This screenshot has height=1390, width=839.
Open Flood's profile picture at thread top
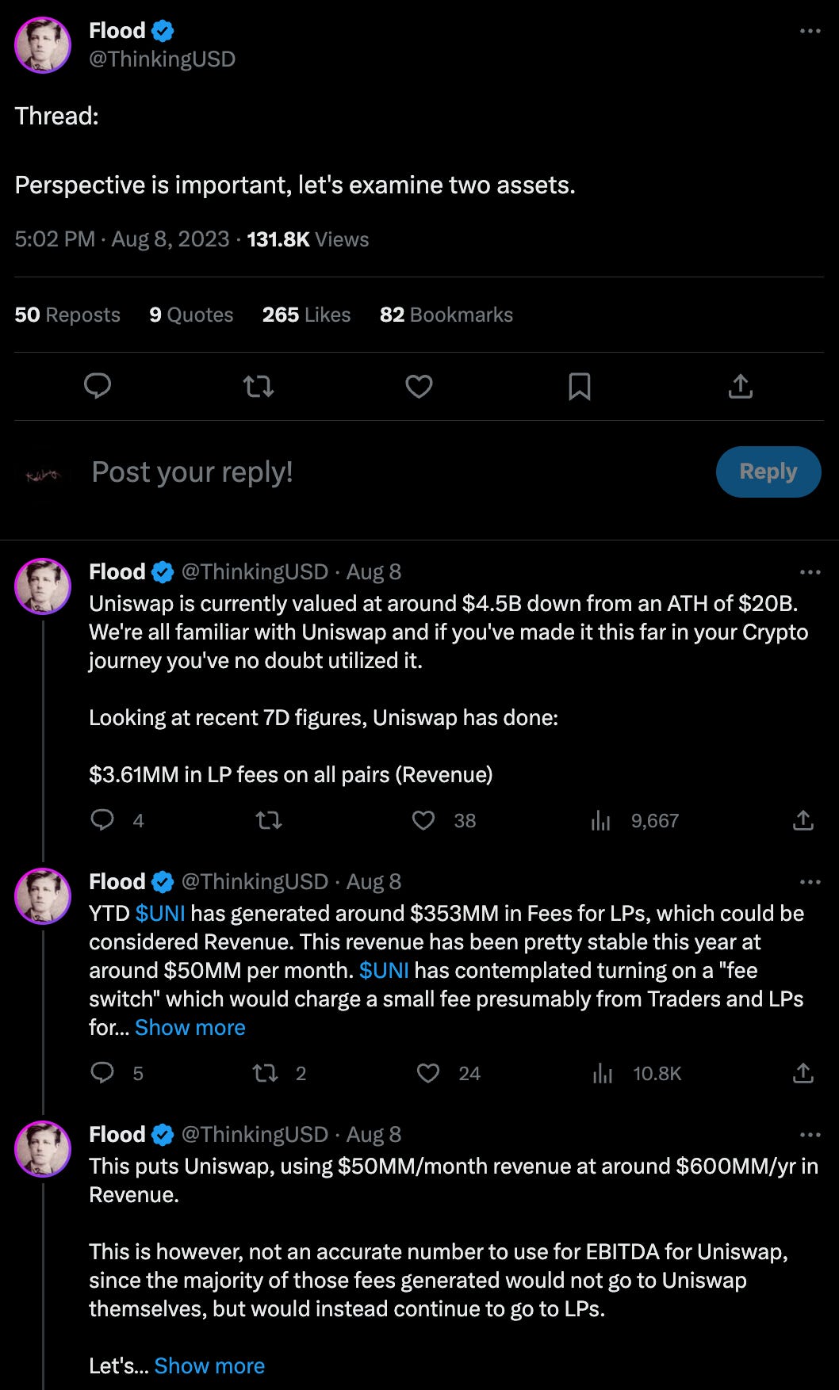point(43,45)
